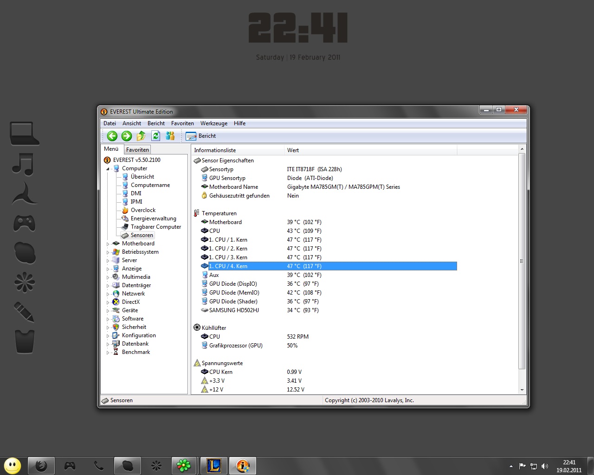Go forward with the green right arrow
Viewport: 594px width, 475px height.
click(x=127, y=136)
